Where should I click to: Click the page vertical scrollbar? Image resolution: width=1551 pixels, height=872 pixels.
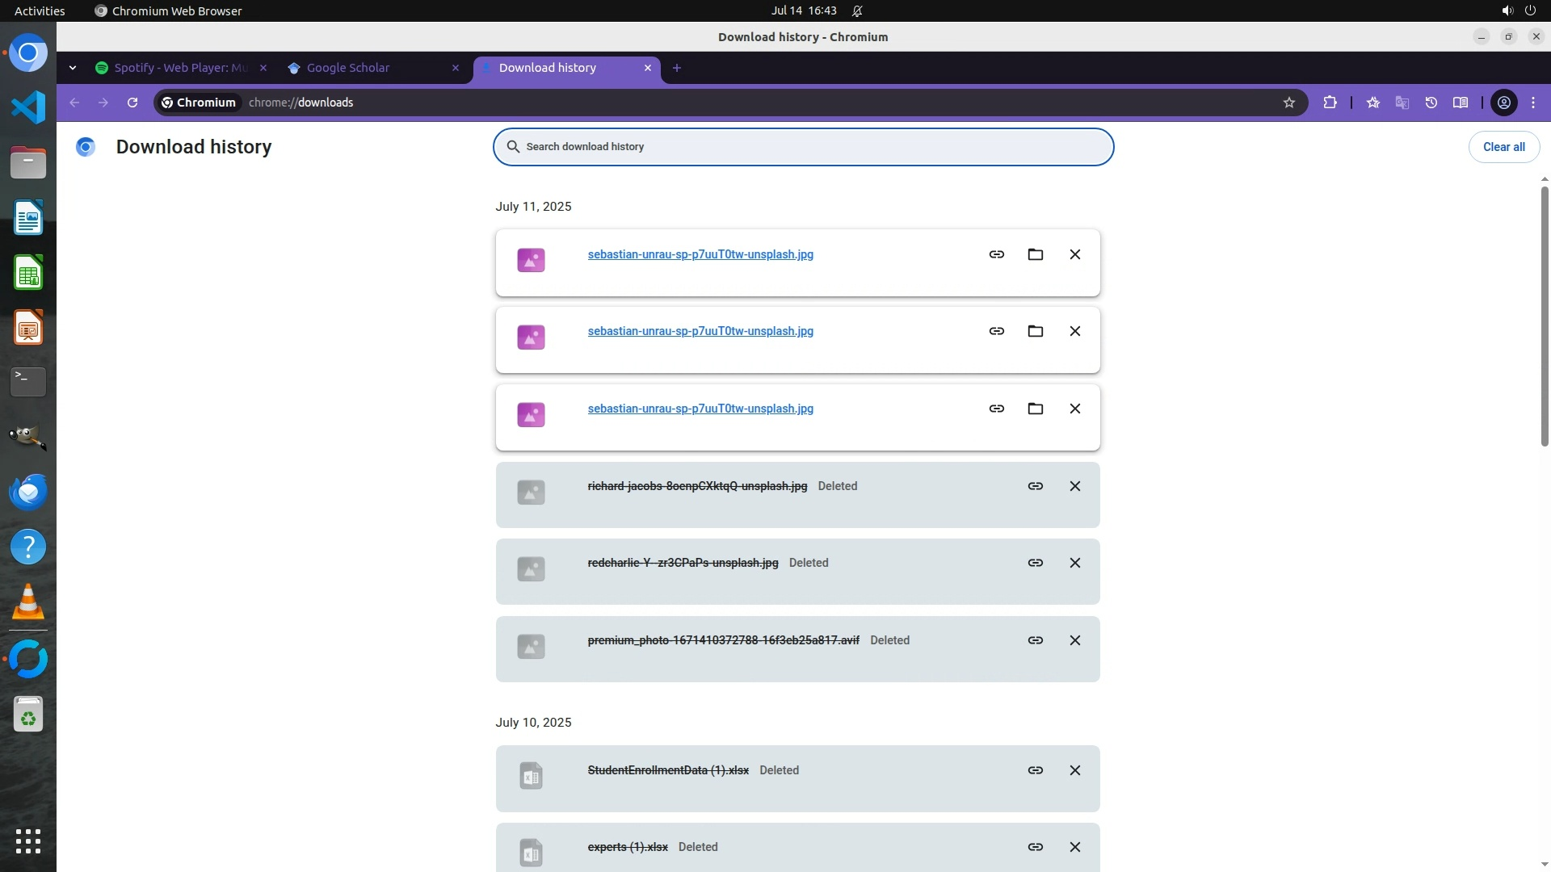point(1544,315)
